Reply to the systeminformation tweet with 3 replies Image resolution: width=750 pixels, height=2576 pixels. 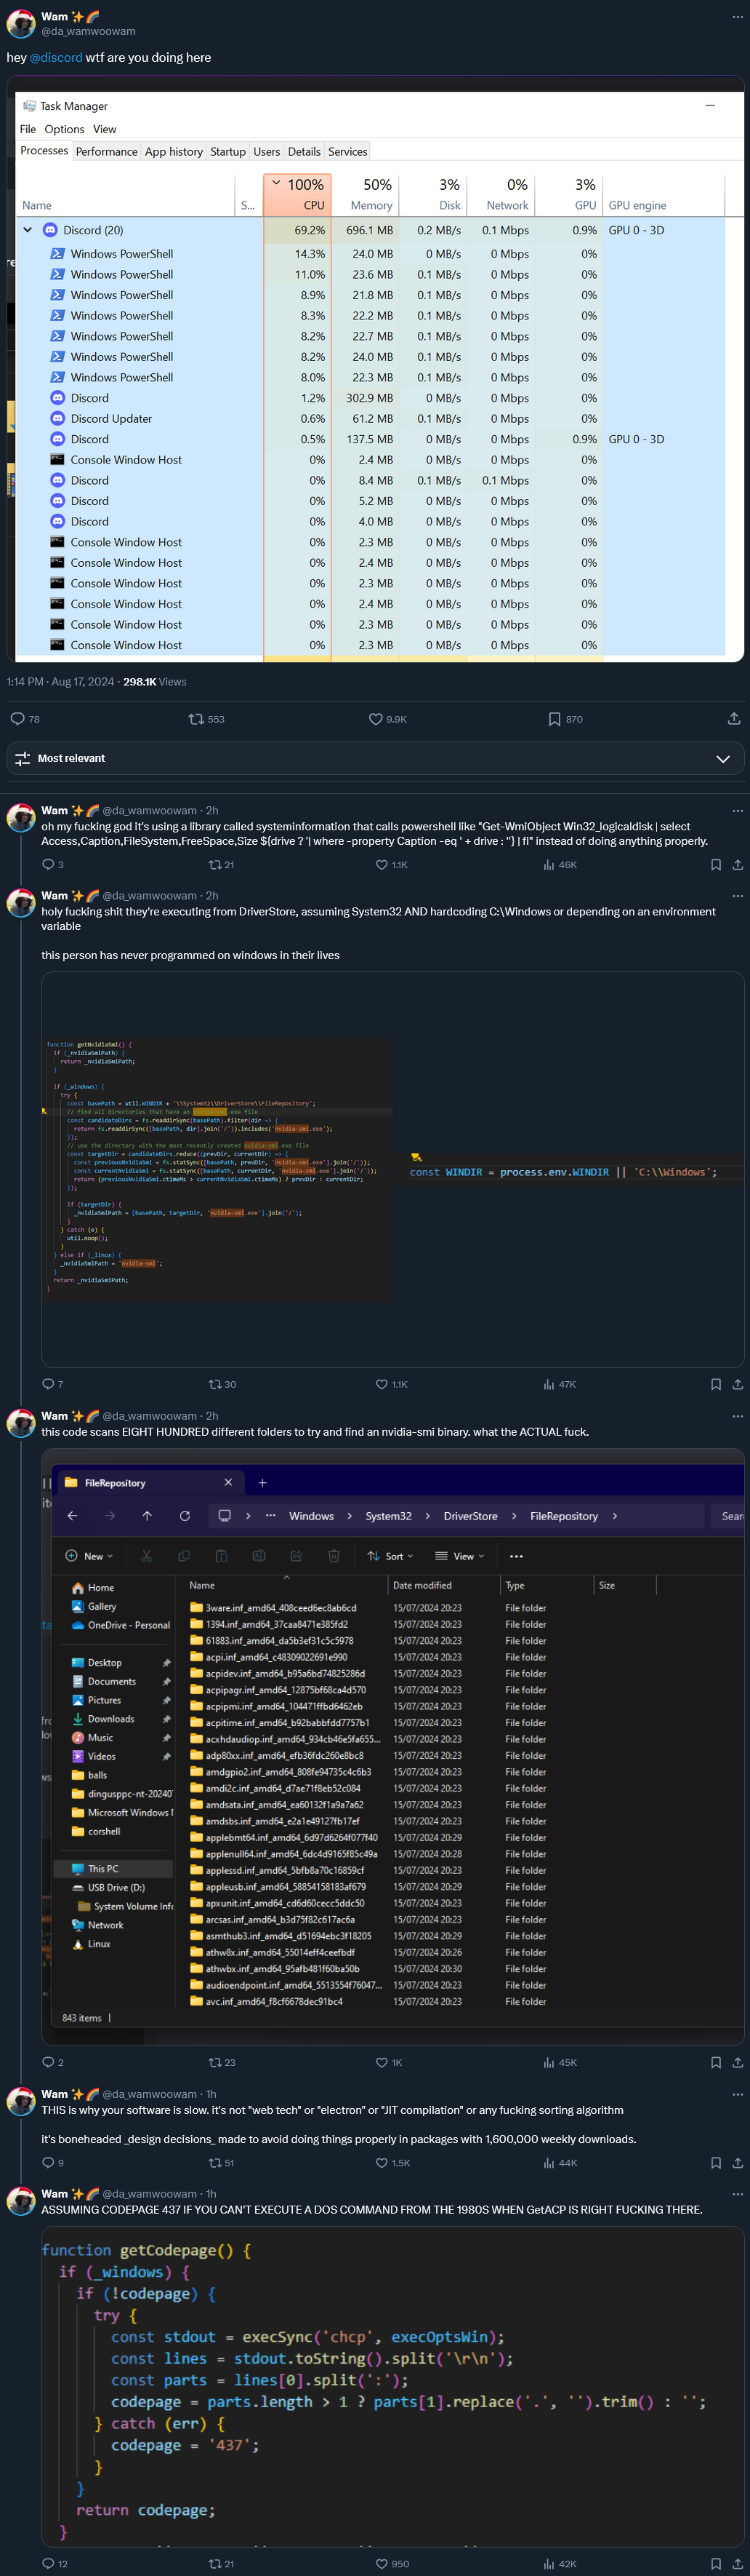53,865
